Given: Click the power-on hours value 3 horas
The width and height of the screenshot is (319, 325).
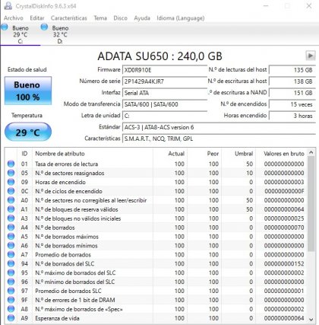Looking at the screenshot, I should click(292, 116).
